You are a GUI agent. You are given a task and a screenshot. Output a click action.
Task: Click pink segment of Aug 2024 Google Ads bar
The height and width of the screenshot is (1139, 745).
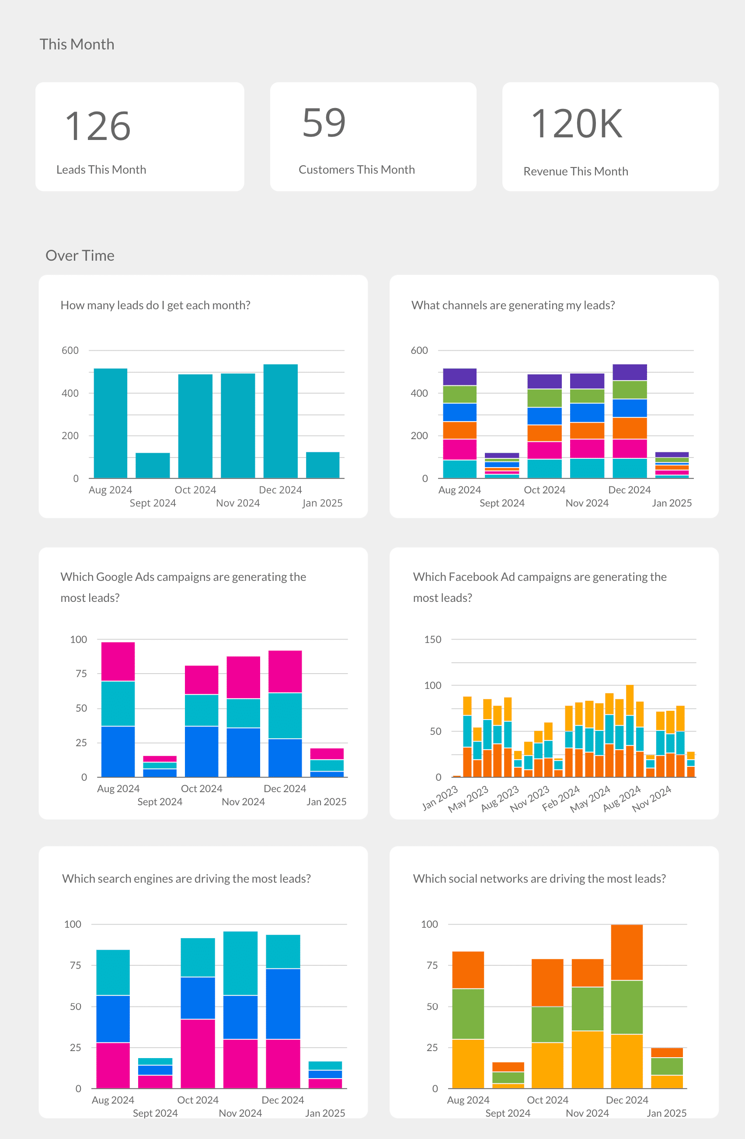[118, 661]
